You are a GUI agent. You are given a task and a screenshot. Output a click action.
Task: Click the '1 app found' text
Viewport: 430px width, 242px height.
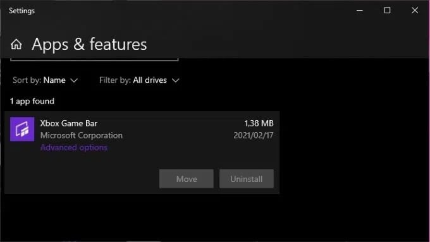click(32, 101)
